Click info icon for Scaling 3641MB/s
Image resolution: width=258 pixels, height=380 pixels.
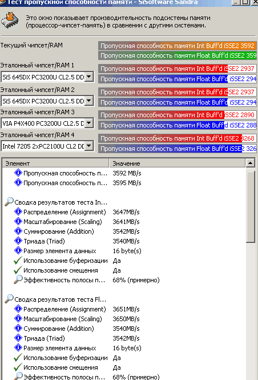click(x=18, y=222)
